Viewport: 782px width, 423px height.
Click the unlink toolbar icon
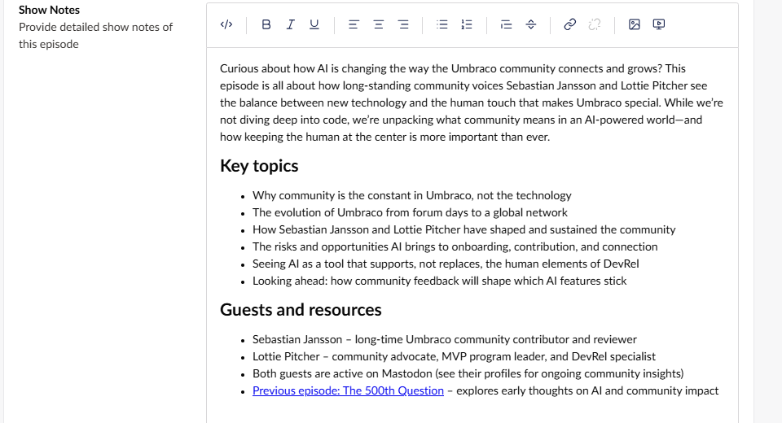(595, 24)
